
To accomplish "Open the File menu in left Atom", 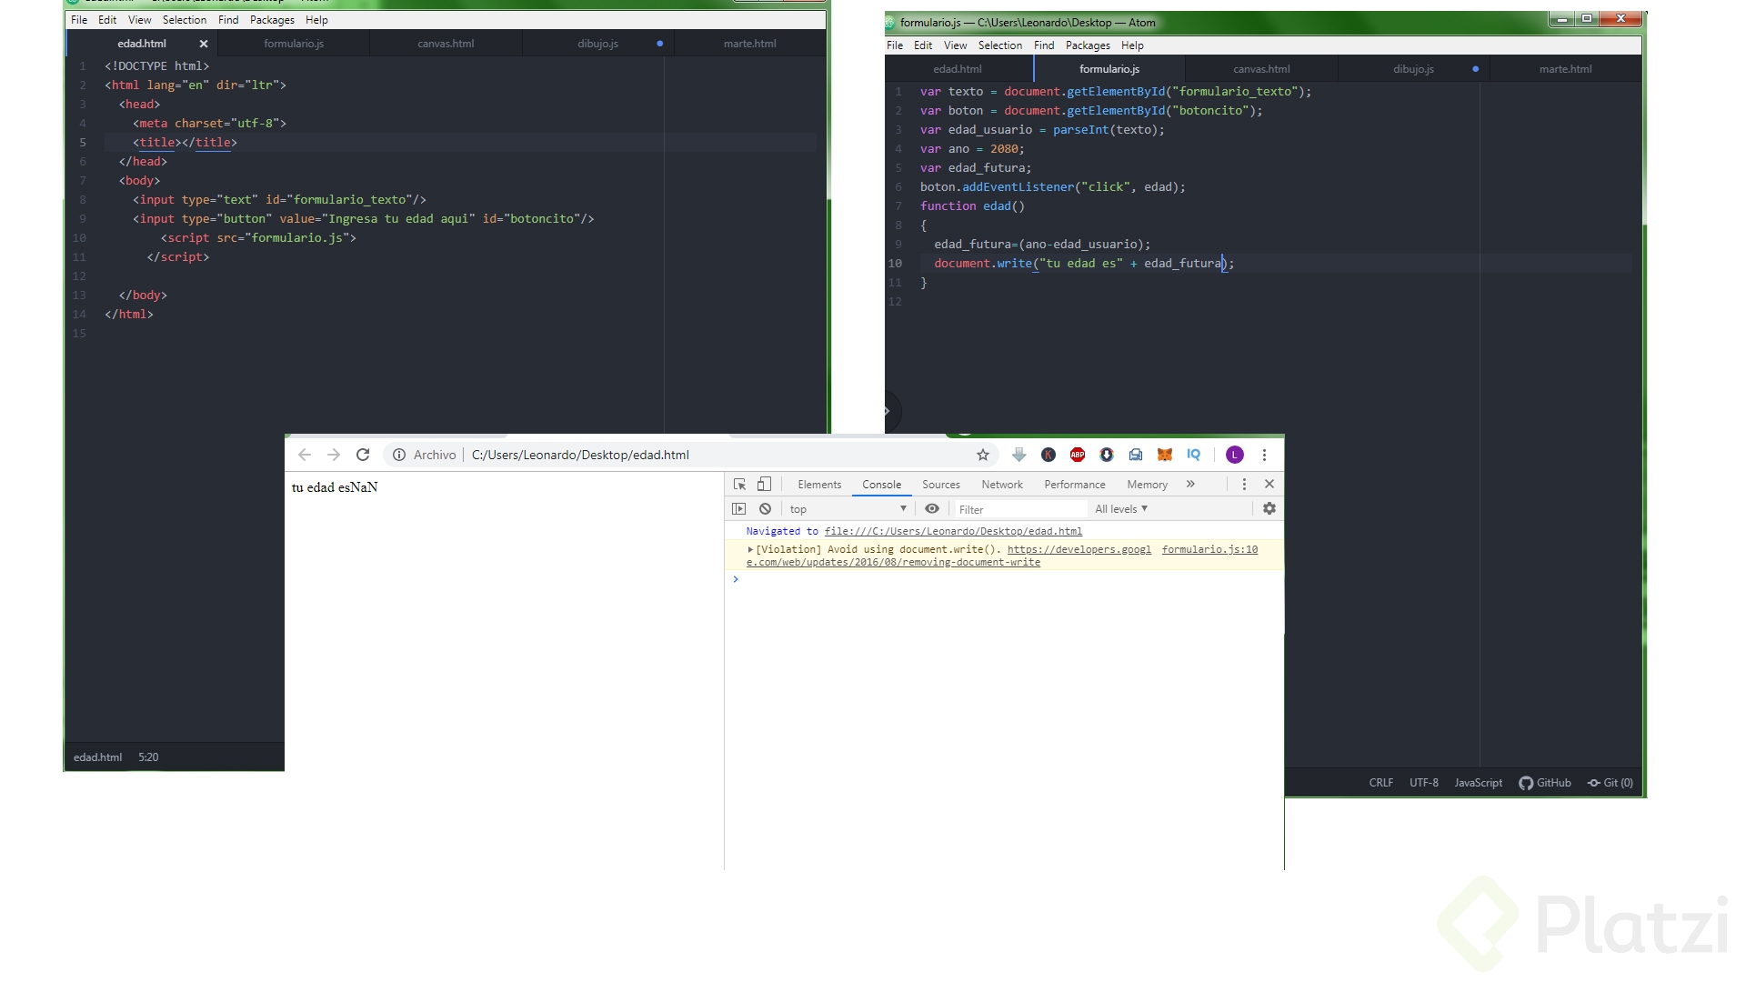I will point(79,20).
